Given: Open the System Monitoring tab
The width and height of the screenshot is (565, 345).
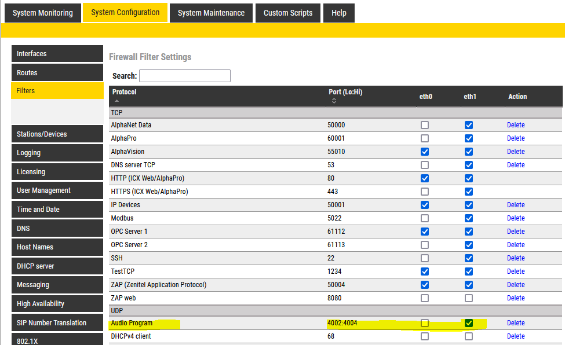Looking at the screenshot, I should coord(43,13).
